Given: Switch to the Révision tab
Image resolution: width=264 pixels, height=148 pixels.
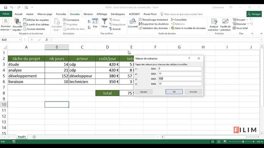Looking at the screenshot, I should 88,14.
